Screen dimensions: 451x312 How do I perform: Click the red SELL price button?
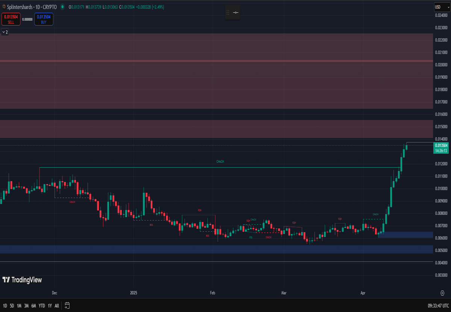[x=11, y=19]
